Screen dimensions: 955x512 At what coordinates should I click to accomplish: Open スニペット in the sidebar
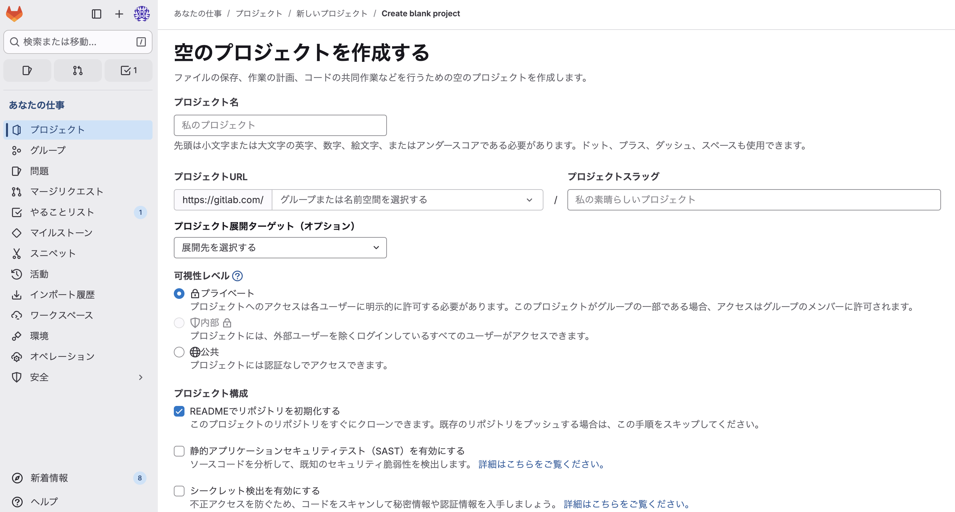(x=78, y=254)
